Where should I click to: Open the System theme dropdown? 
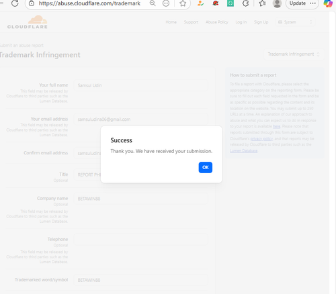coord(295,22)
